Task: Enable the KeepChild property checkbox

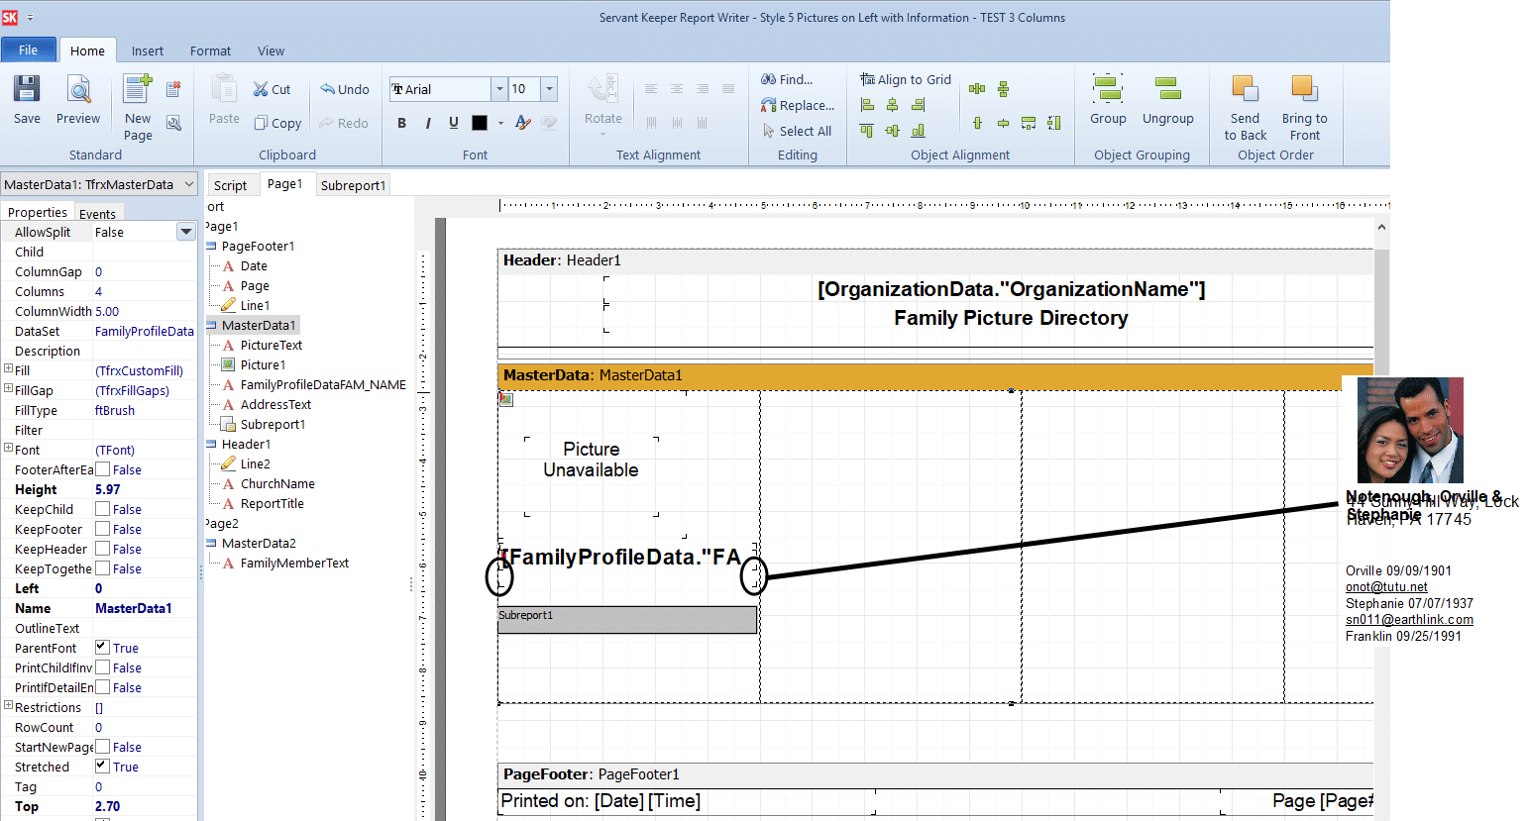Action: click(102, 509)
